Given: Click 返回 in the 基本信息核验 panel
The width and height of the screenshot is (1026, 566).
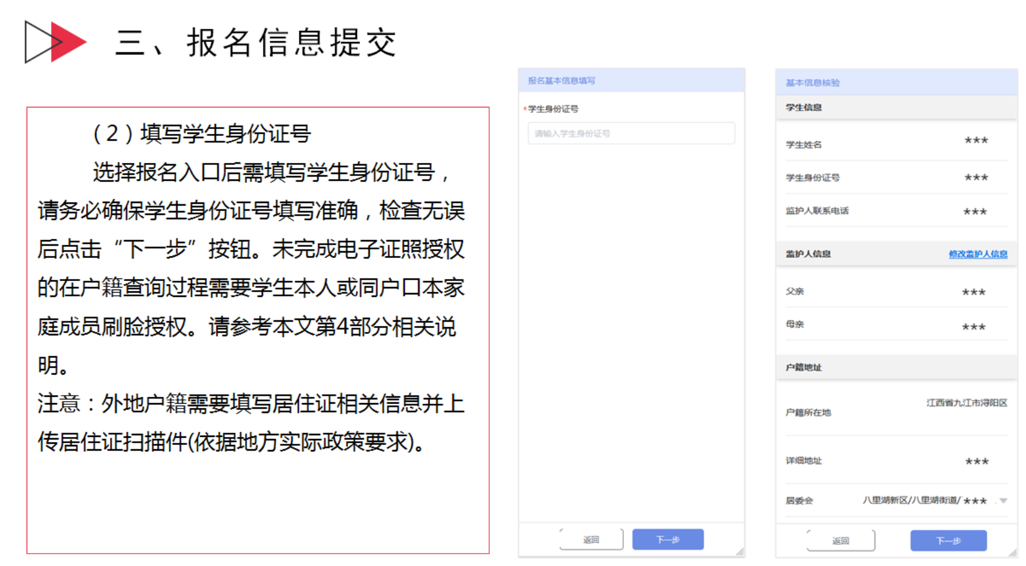Looking at the screenshot, I should tap(840, 541).
